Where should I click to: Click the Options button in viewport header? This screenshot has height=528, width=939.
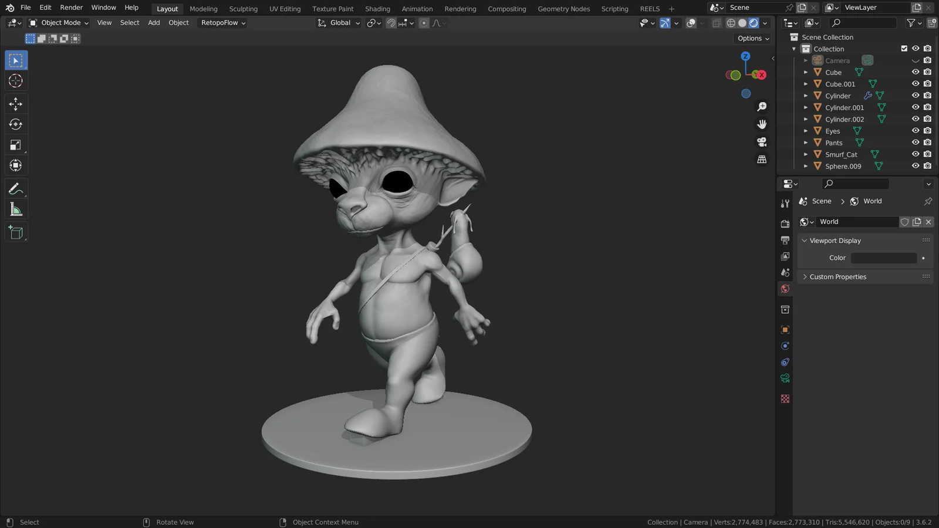pyautogui.click(x=753, y=38)
